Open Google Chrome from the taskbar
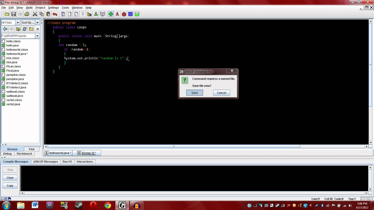The height and width of the screenshot is (210, 374). pyautogui.click(x=108, y=205)
